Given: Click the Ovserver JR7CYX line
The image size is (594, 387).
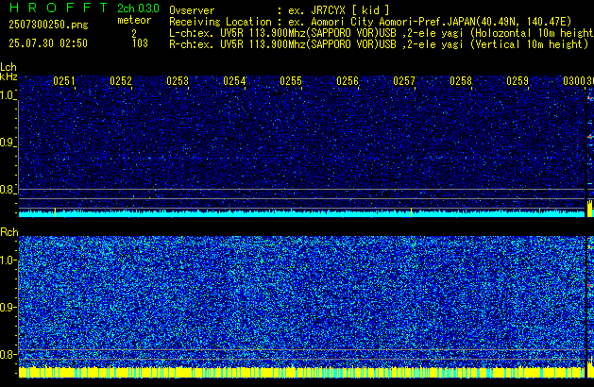Looking at the screenshot, I should pos(280,9).
